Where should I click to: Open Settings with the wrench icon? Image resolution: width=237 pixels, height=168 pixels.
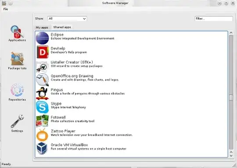[x=17, y=123]
